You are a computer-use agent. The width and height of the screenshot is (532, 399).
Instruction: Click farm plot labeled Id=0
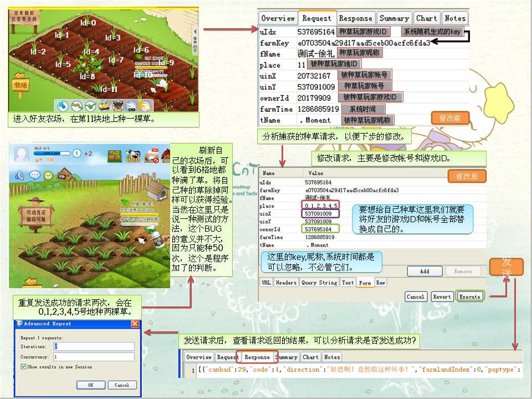click(x=88, y=23)
